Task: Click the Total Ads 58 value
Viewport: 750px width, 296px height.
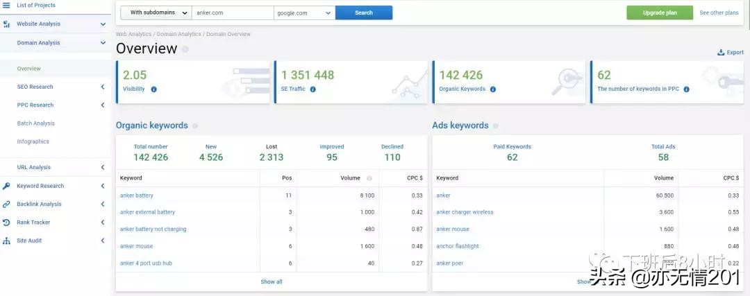Action: (663, 157)
